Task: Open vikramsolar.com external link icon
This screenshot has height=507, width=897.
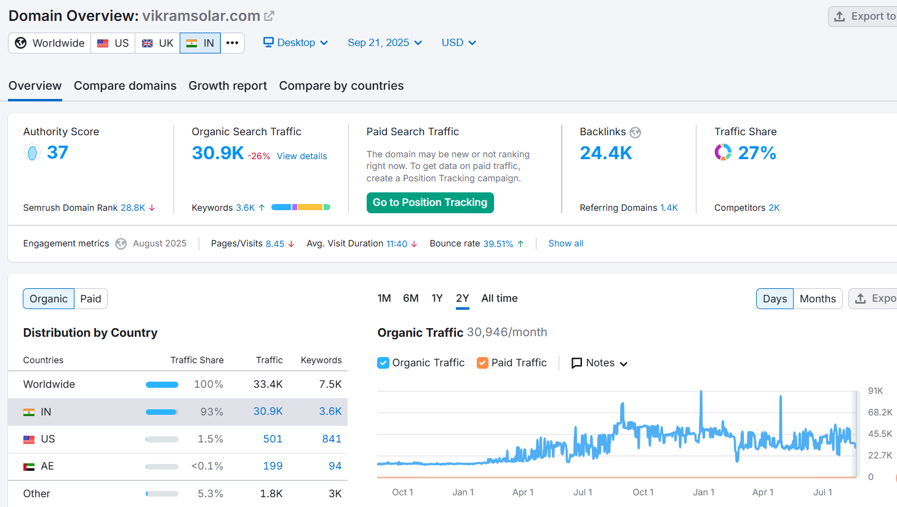Action: click(x=269, y=16)
